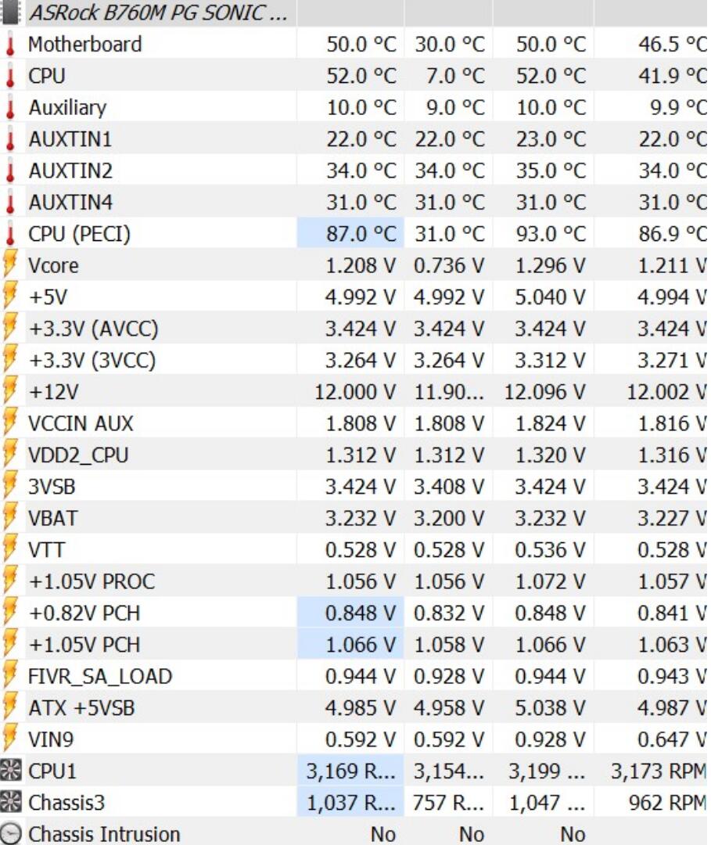Click the 12.096 V value on the +12V row
The height and width of the screenshot is (845, 711).
[x=545, y=392]
